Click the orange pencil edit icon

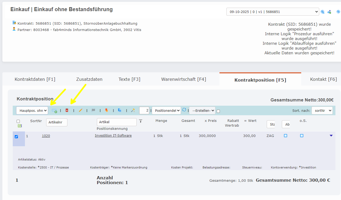point(80,110)
